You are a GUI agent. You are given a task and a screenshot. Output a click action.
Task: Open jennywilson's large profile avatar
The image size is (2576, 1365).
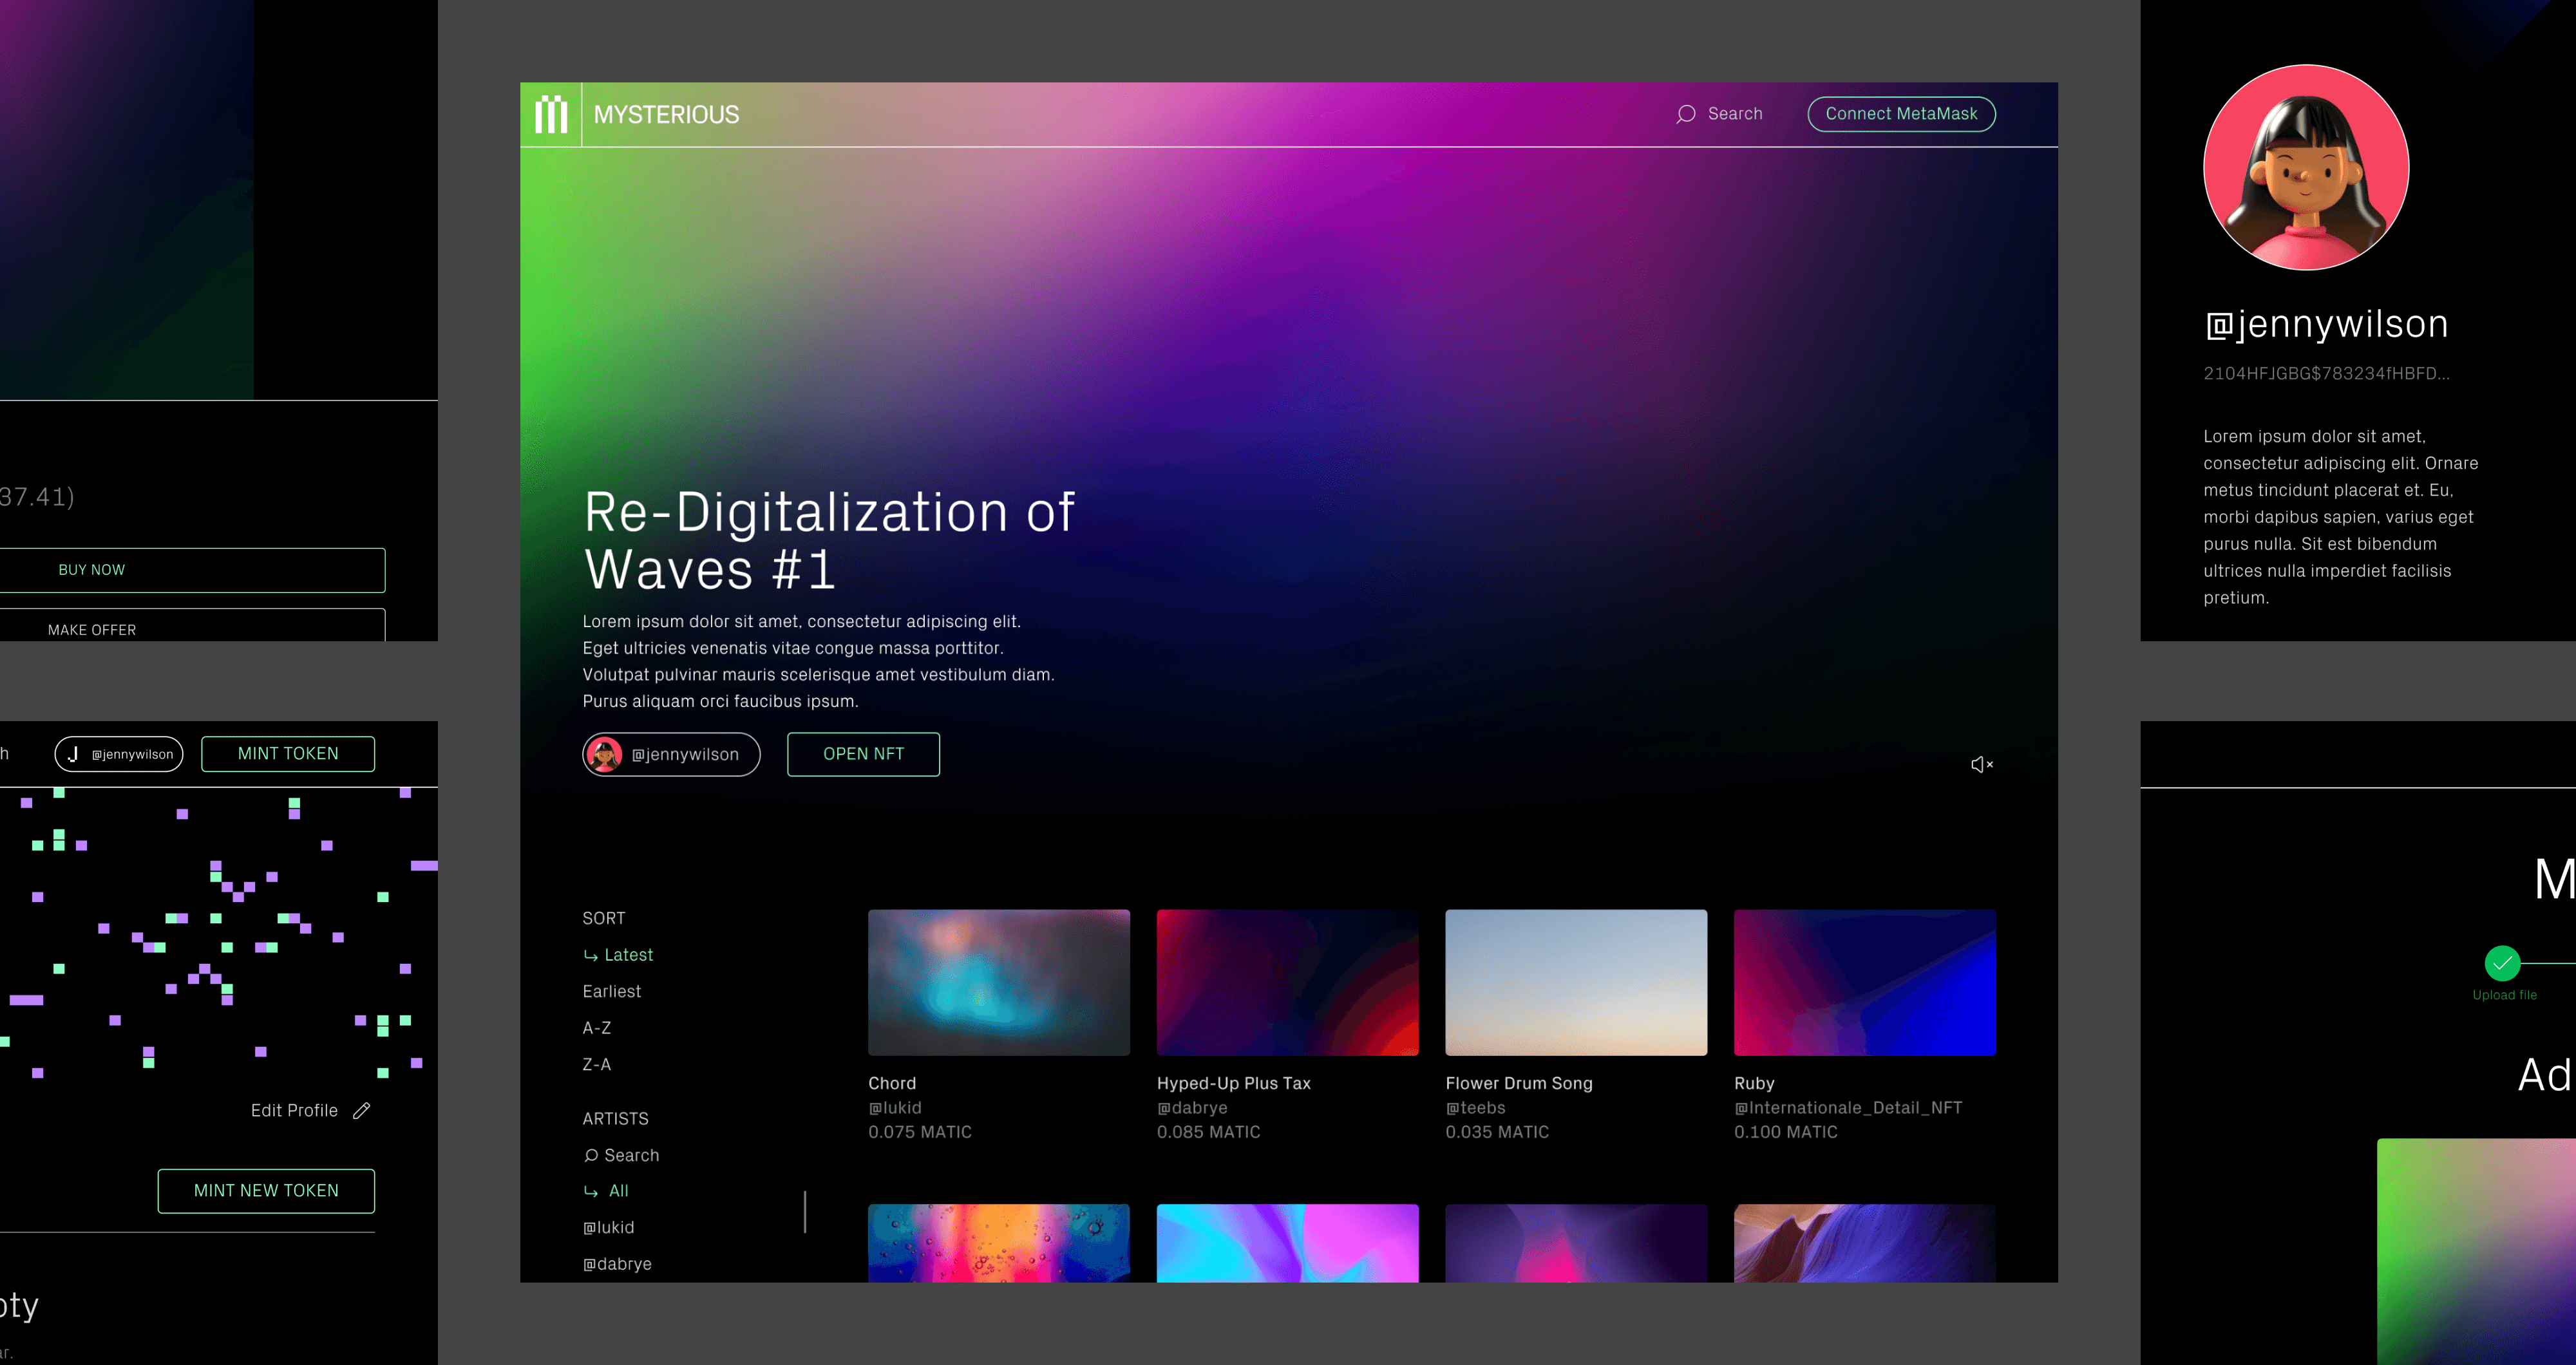coord(2306,167)
